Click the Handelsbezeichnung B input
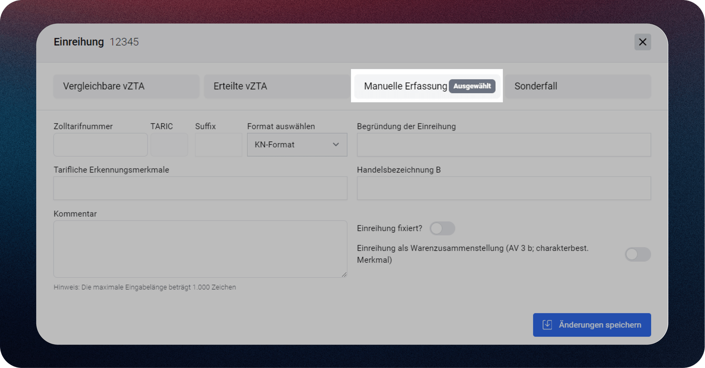This screenshot has width=705, height=368. pos(504,188)
